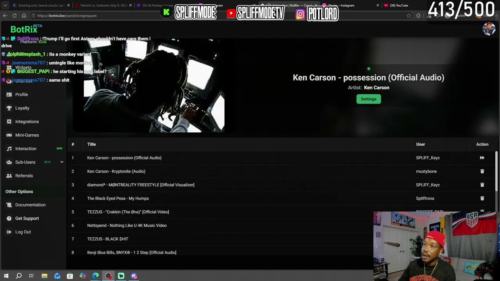Click user 'mustybone' in queue
This screenshot has height=281, width=500.
[426, 171]
